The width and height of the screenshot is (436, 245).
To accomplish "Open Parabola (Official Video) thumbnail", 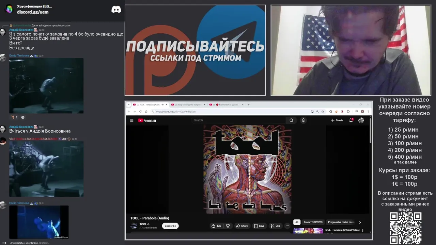I will coord(308,231).
